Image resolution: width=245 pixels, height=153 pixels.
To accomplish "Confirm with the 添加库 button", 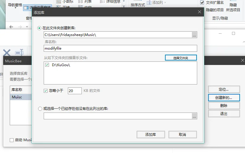I will click(151, 135).
